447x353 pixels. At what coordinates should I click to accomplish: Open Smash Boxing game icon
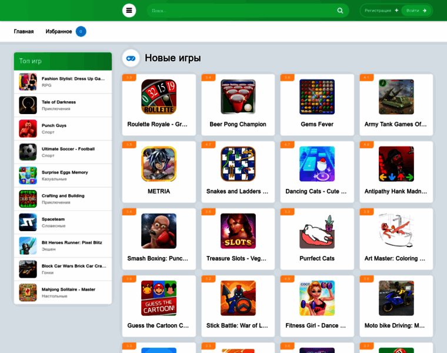point(159,231)
